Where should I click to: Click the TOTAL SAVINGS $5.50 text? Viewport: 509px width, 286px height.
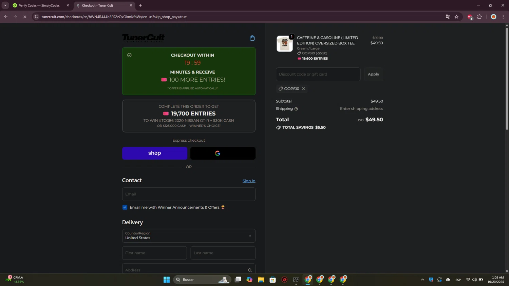(304, 127)
